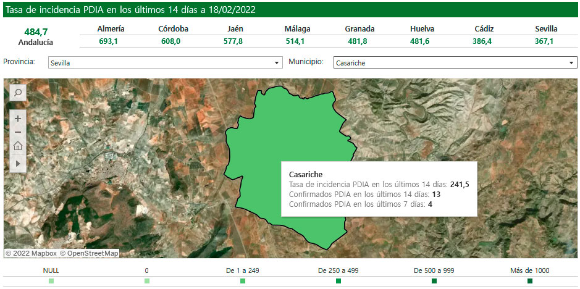Click the NULL legend color square
This screenshot has width=580, height=289.
pos(51,281)
